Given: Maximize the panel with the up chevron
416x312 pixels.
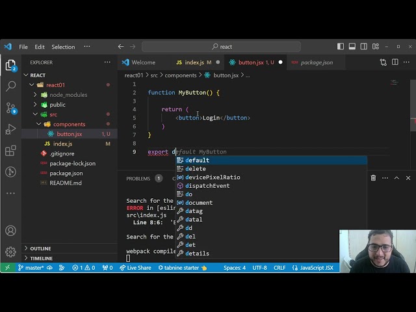Looking at the screenshot, I should point(396,177).
